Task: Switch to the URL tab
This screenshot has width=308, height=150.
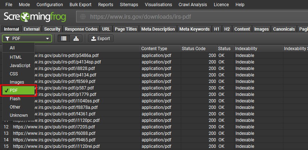Action: [106, 29]
